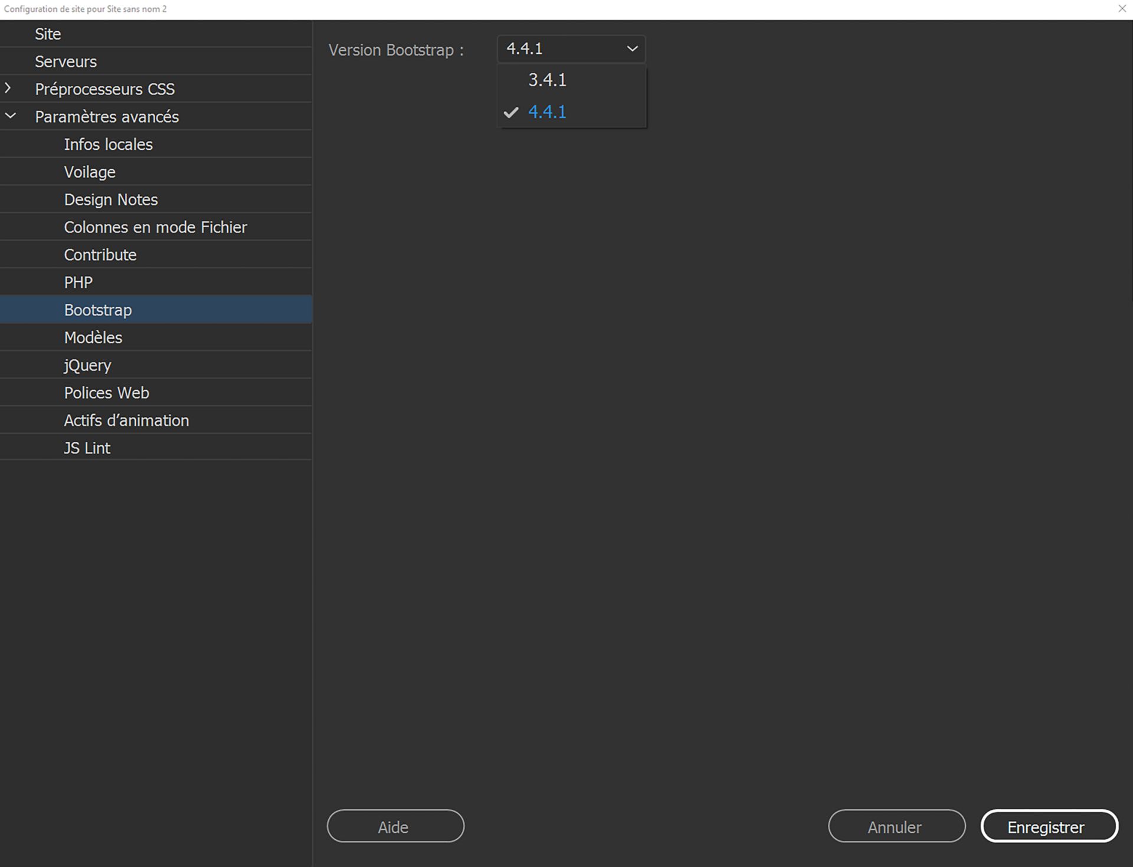
Task: Select the Contribute category
Action: click(x=100, y=254)
